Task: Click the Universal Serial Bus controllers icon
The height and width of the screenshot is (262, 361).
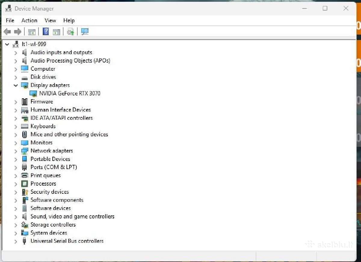Action: point(24,241)
